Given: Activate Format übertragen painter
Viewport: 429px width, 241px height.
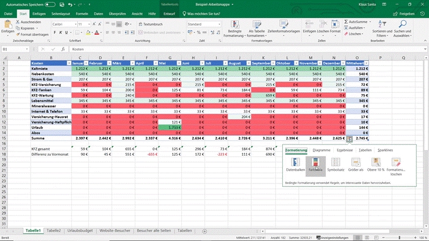Looking at the screenshot, I should (32, 34).
